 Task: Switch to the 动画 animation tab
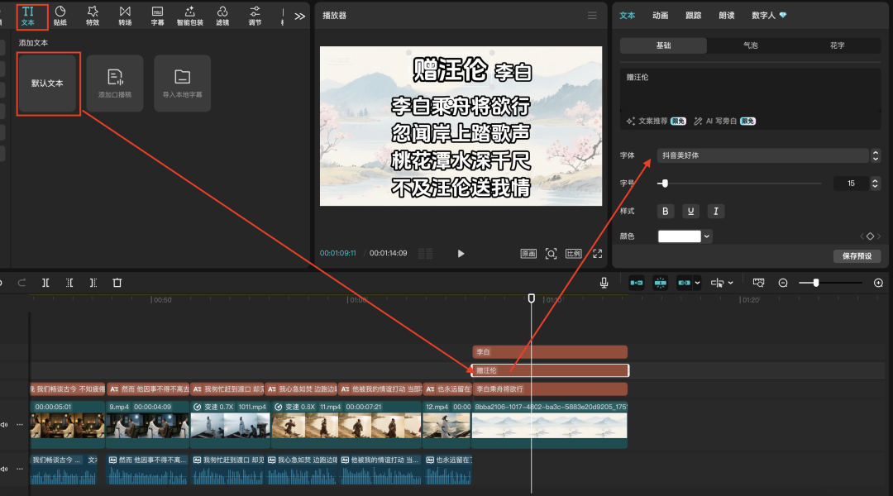pos(660,15)
